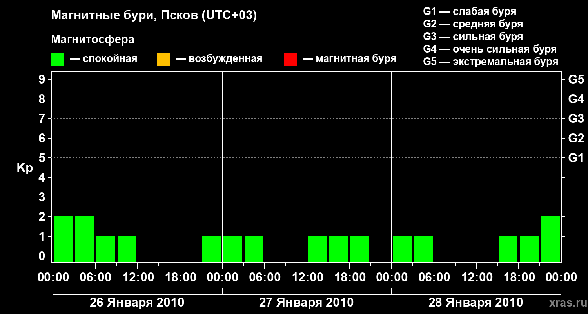The width and height of the screenshot is (588, 314).
Task: Click the 18:00 bar on 27 January
Action: coord(360,249)
